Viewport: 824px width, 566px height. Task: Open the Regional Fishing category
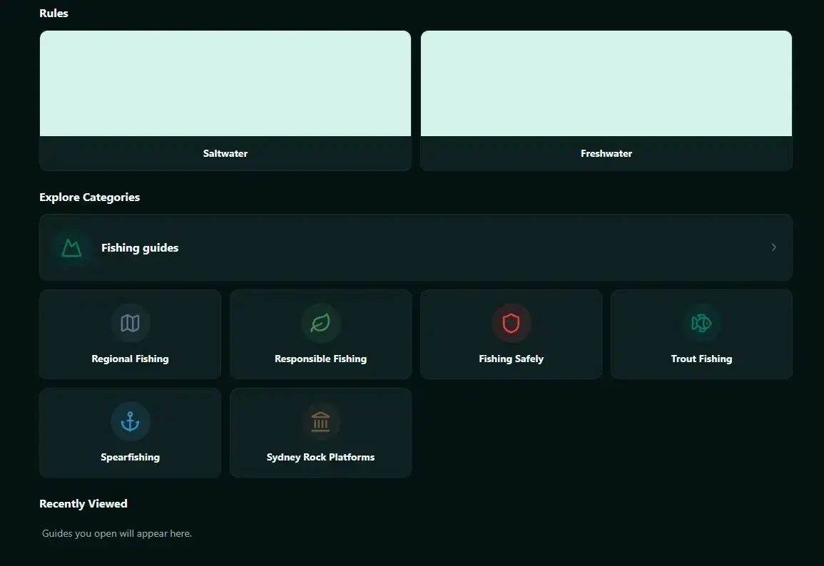(x=131, y=334)
